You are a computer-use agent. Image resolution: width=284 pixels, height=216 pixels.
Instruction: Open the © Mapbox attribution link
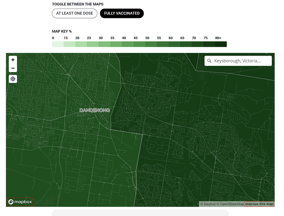(x=208, y=204)
